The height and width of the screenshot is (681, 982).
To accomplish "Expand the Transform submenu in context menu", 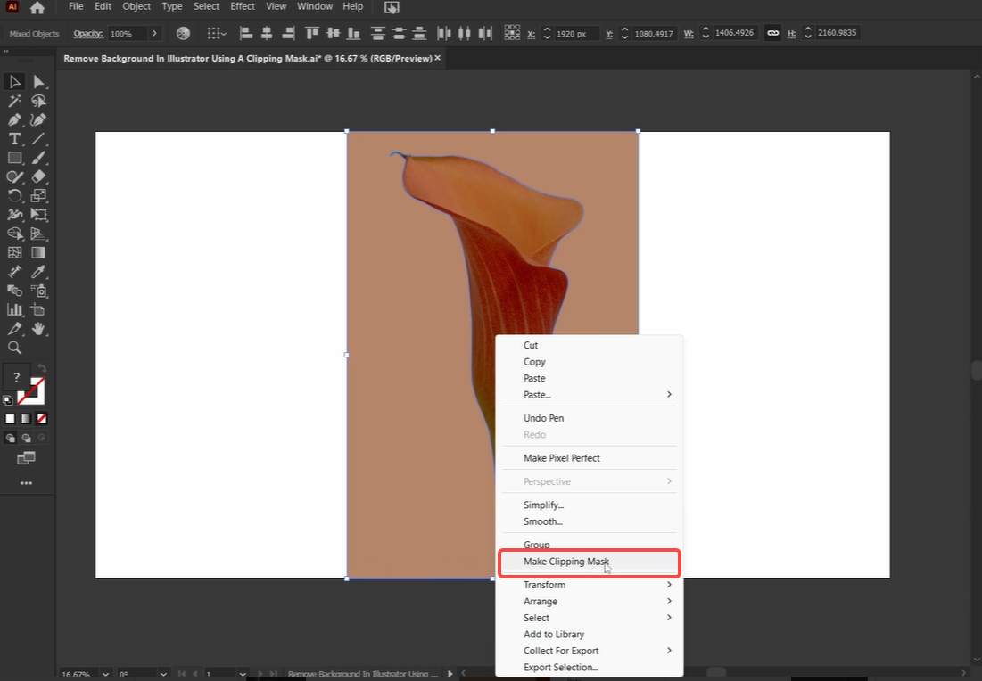I will (x=545, y=585).
